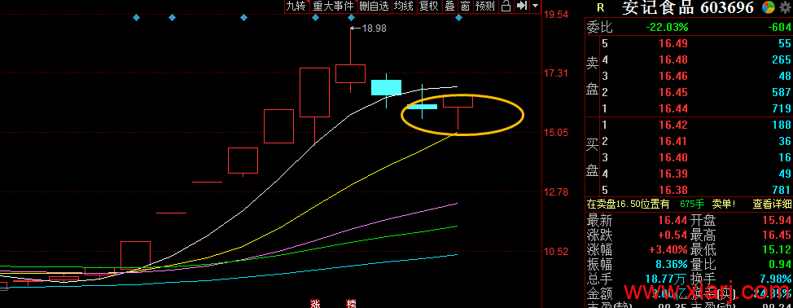This screenshot has height=308, width=793.
Task: Select the 九转 indicator button
Action: (x=296, y=6)
